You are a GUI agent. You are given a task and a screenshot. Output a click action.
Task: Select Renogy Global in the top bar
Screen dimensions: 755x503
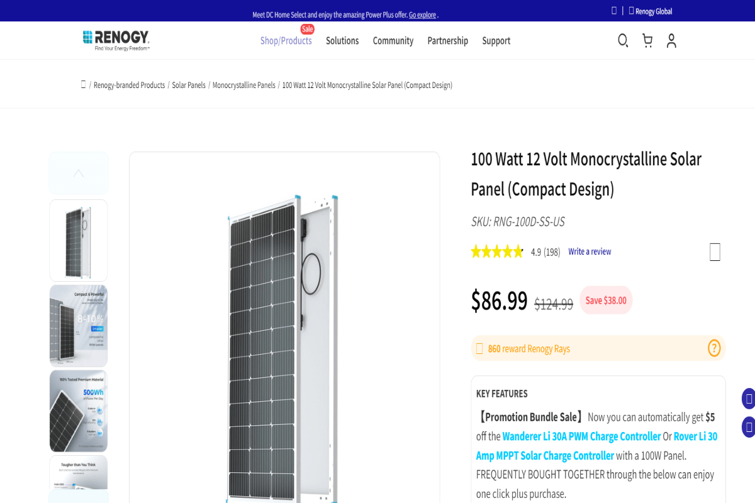[653, 11]
